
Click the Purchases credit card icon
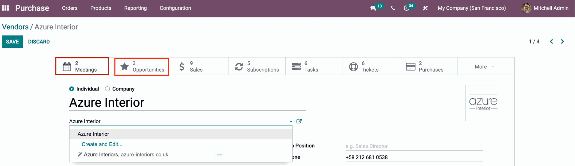click(411, 67)
